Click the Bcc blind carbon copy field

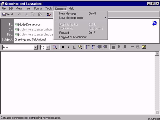tap(36, 34)
